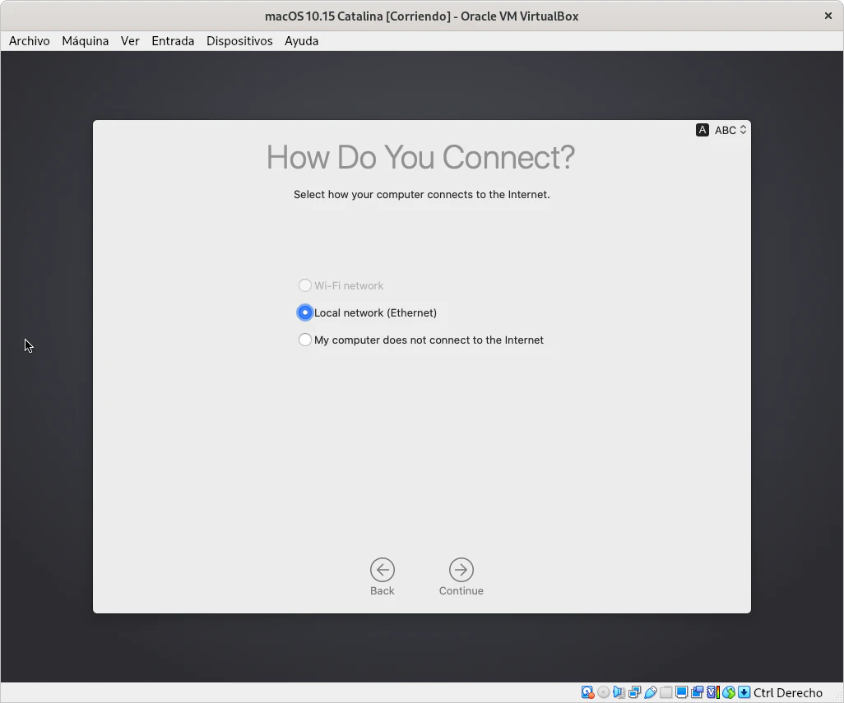This screenshot has width=844, height=703.
Task: Open the Dispositivos menu
Action: coord(239,40)
